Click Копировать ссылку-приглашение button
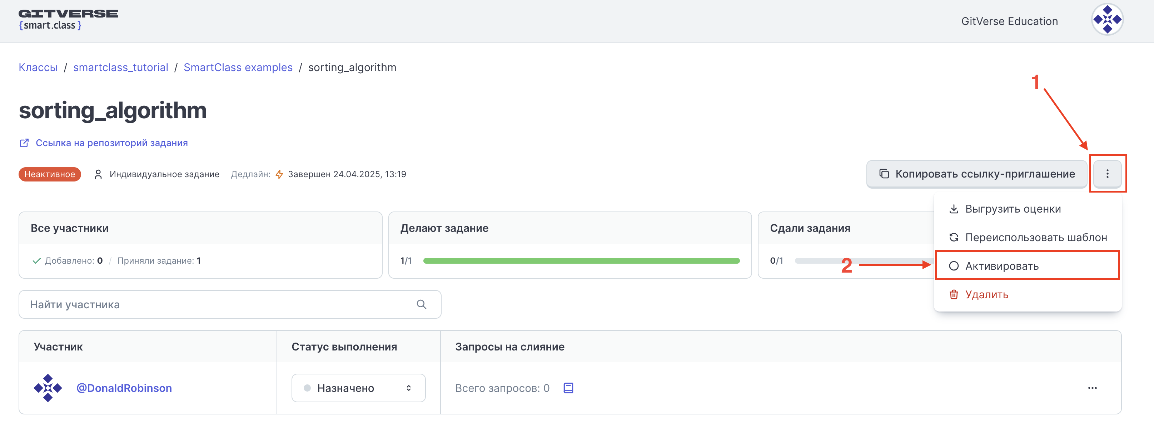Viewport: 1154px width, 438px height. click(x=976, y=174)
